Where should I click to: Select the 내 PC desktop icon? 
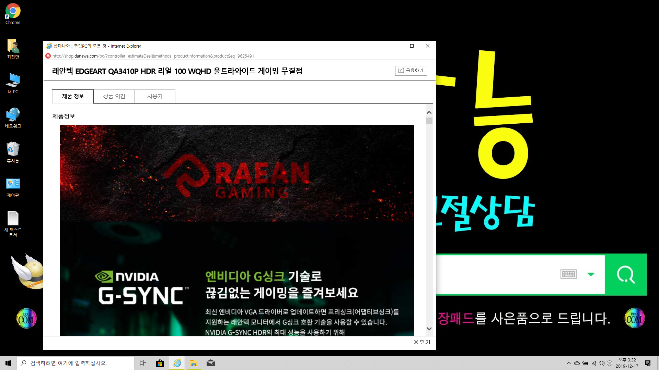click(x=13, y=84)
